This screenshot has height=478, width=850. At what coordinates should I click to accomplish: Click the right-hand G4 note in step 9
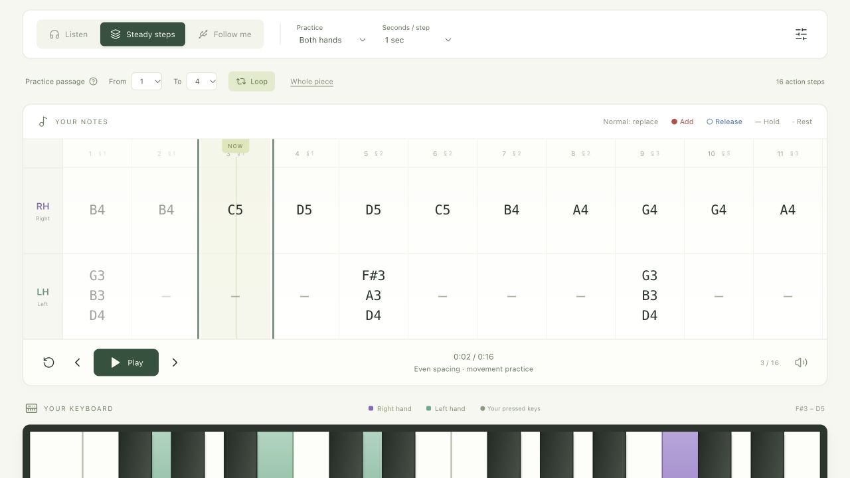(649, 210)
